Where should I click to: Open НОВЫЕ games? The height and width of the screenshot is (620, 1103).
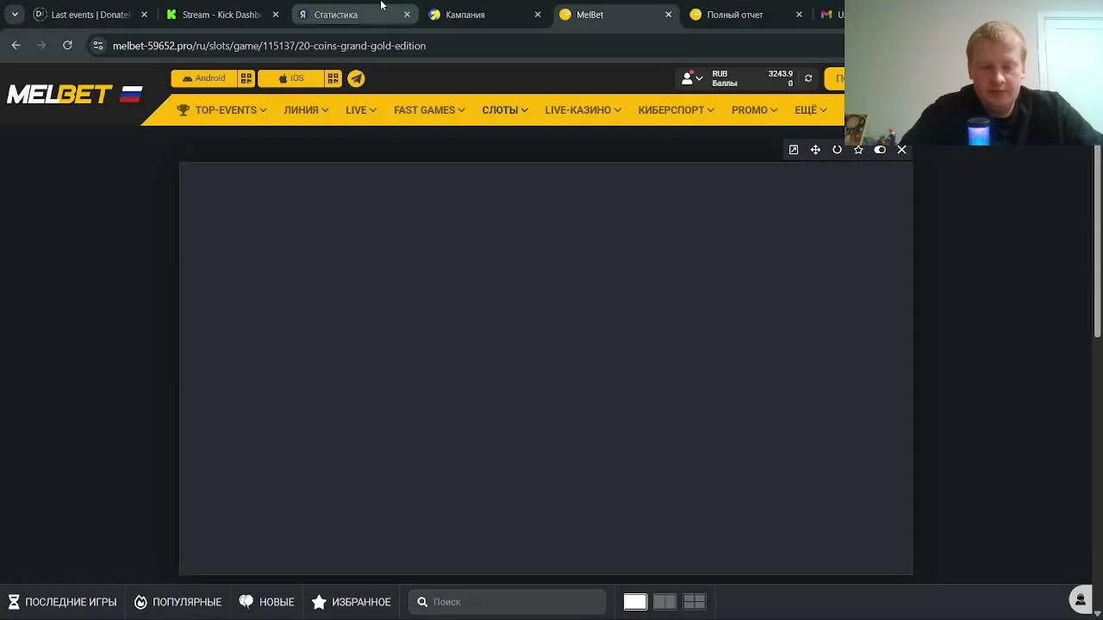tap(267, 602)
